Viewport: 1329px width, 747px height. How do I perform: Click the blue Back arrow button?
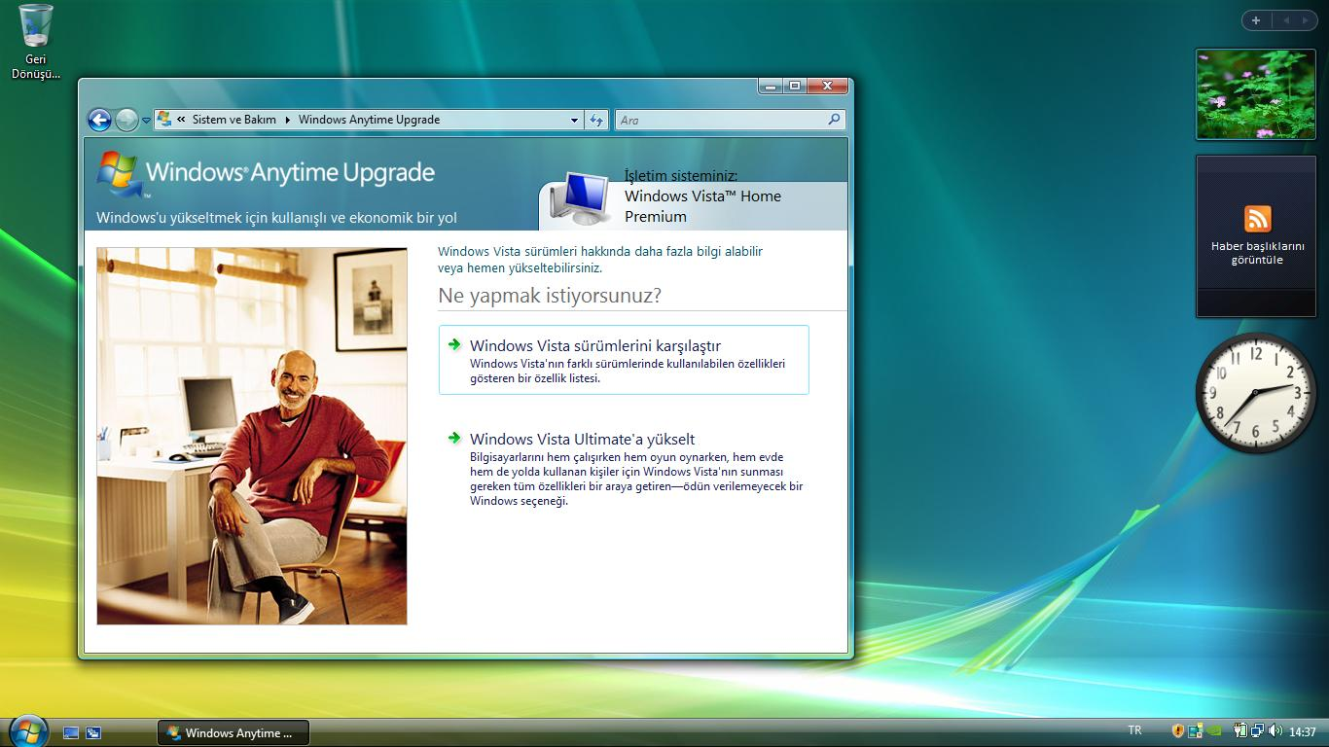point(99,120)
